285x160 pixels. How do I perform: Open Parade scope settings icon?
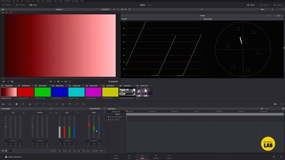tap(200, 19)
